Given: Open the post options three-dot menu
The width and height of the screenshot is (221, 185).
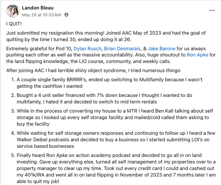Looking at the screenshot, I should coord(212,10).
